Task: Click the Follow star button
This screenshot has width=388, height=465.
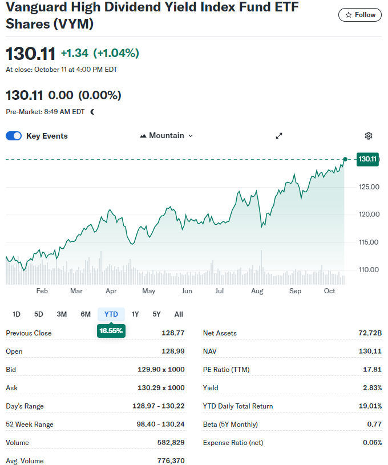Action: [360, 15]
